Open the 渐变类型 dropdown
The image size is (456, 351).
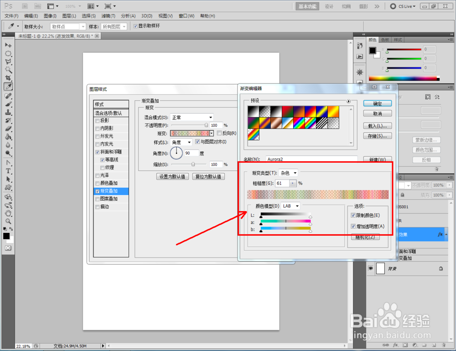(288, 173)
